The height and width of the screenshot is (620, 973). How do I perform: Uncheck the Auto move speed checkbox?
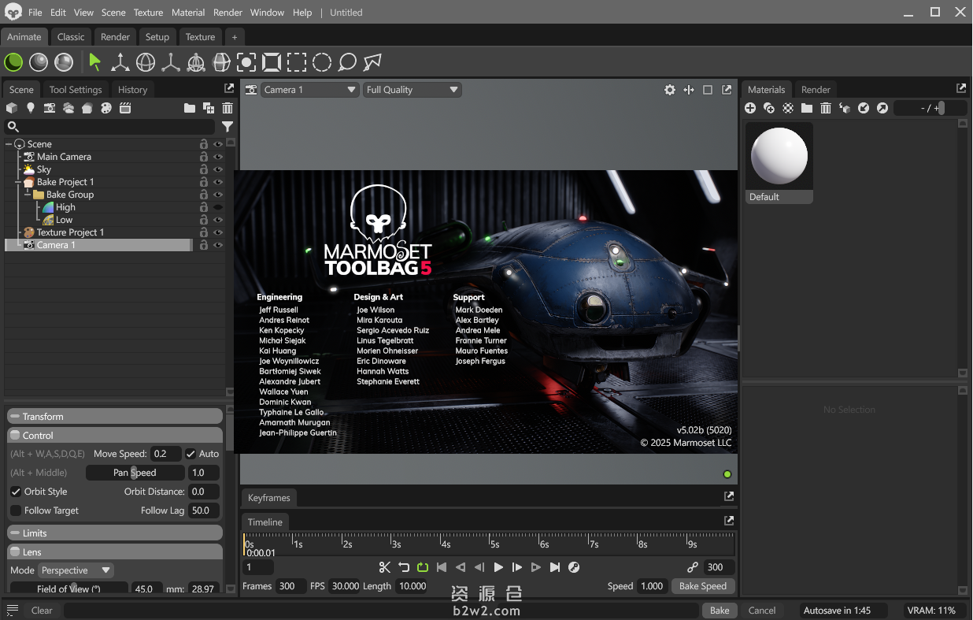[x=191, y=454]
